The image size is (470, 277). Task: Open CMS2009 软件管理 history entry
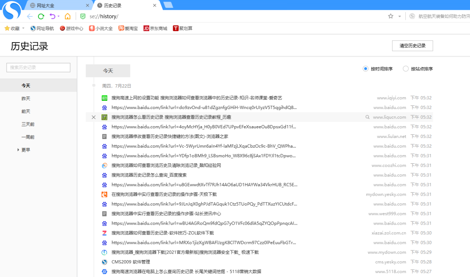click(x=130, y=262)
